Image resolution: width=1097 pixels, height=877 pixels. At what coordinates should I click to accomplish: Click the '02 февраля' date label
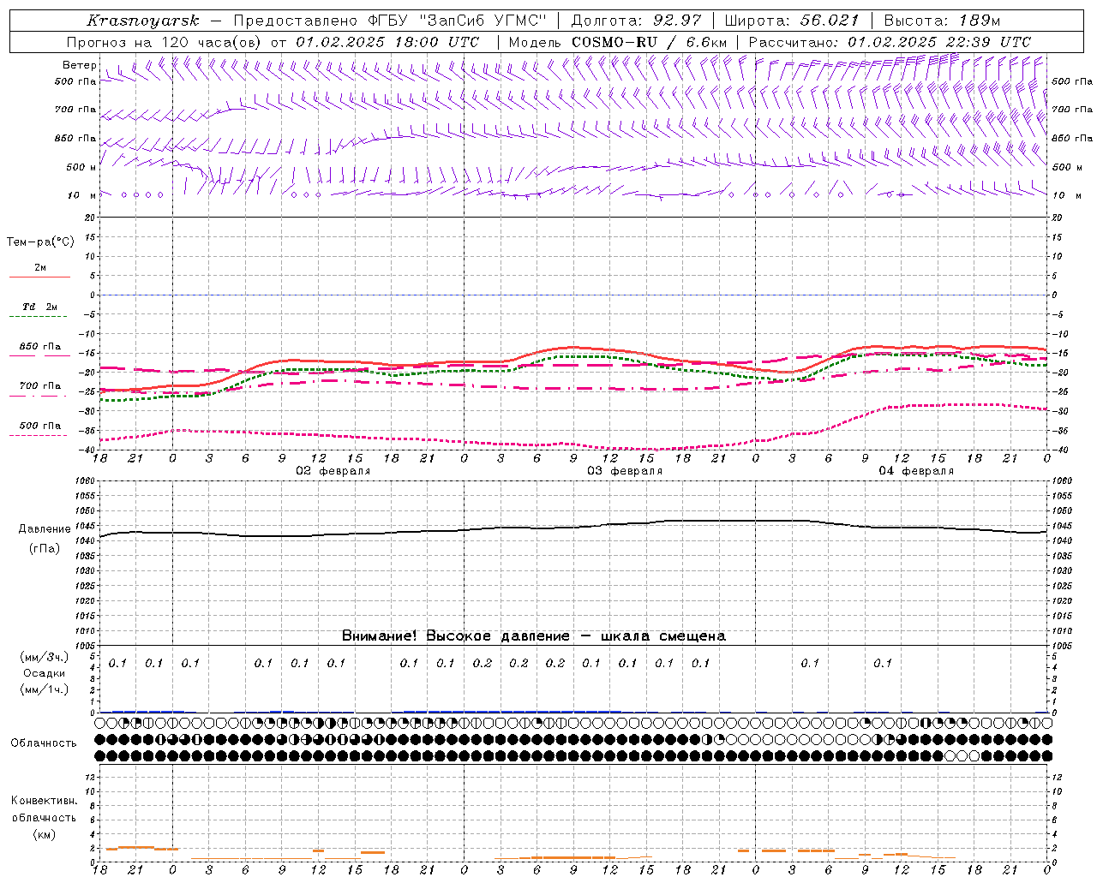coord(333,471)
